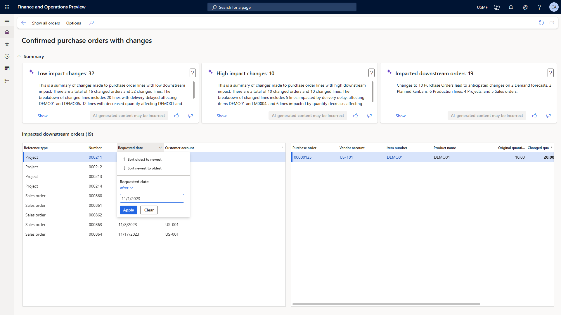This screenshot has width=561, height=315.
Task: Give thumbs up on Low impact changes summary
Action: point(177,116)
